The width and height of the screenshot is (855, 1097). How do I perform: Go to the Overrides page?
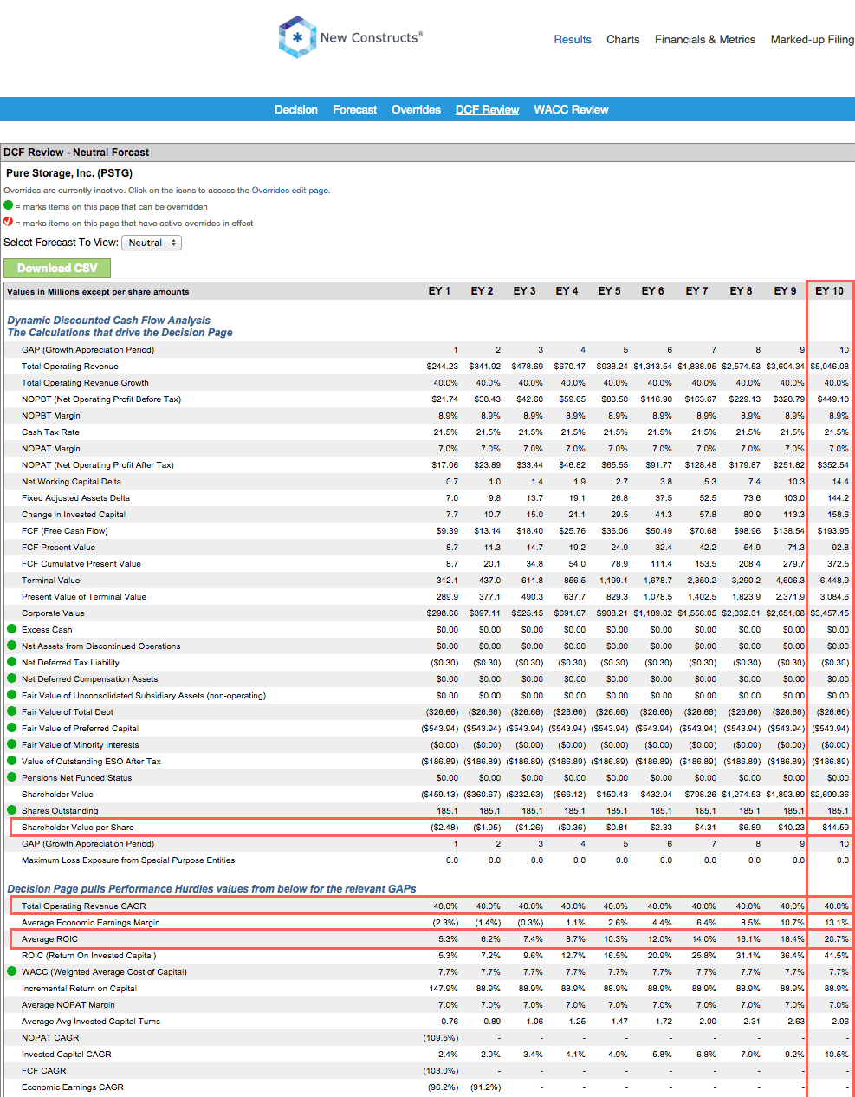[417, 109]
